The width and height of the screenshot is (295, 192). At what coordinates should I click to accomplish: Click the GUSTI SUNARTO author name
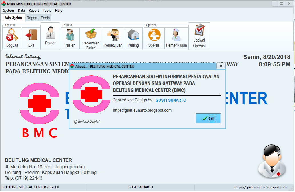[171, 100]
